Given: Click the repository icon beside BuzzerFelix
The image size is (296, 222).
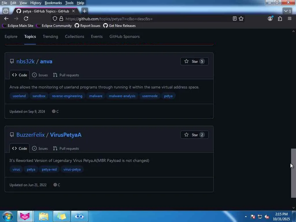Looking at the screenshot, I should tap(12, 135).
